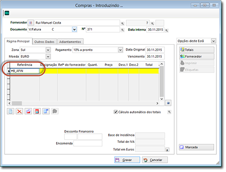The width and height of the screenshot is (226, 172).
Task: Search suppliers with magnifier after Rui Manuel Costa
Action: tap(123, 24)
